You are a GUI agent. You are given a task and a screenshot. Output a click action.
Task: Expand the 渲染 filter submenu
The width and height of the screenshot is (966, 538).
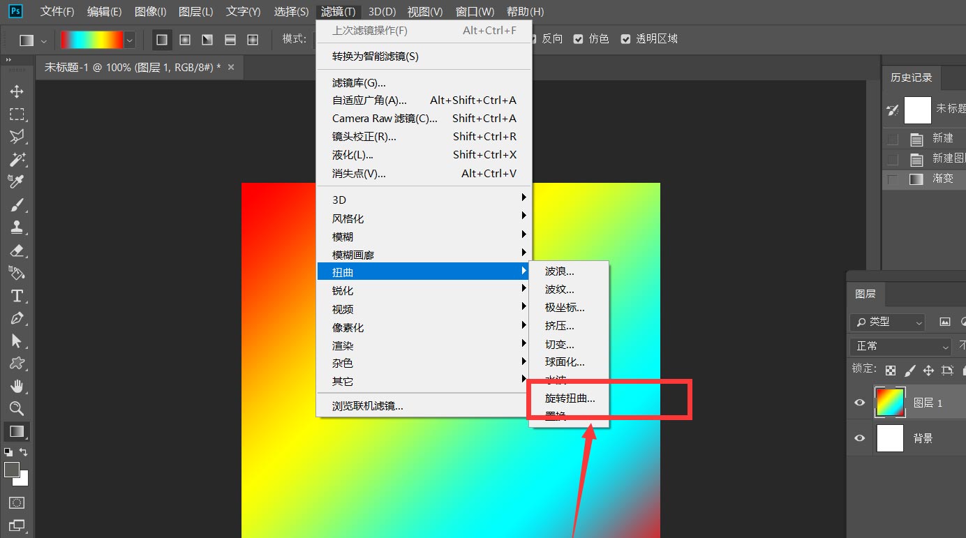[x=424, y=345]
